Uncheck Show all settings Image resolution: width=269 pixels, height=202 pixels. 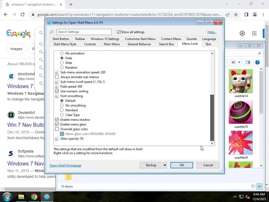click(x=119, y=32)
